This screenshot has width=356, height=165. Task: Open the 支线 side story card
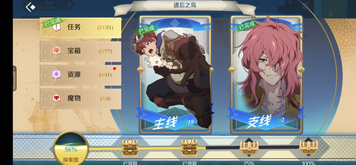[x=266, y=74]
